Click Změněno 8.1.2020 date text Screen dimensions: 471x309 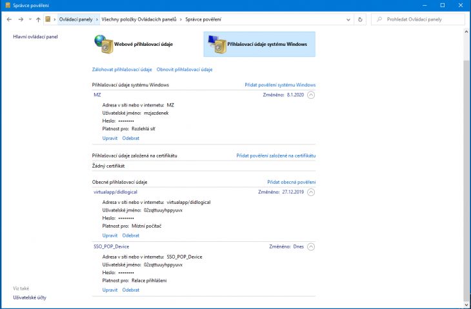(283, 95)
